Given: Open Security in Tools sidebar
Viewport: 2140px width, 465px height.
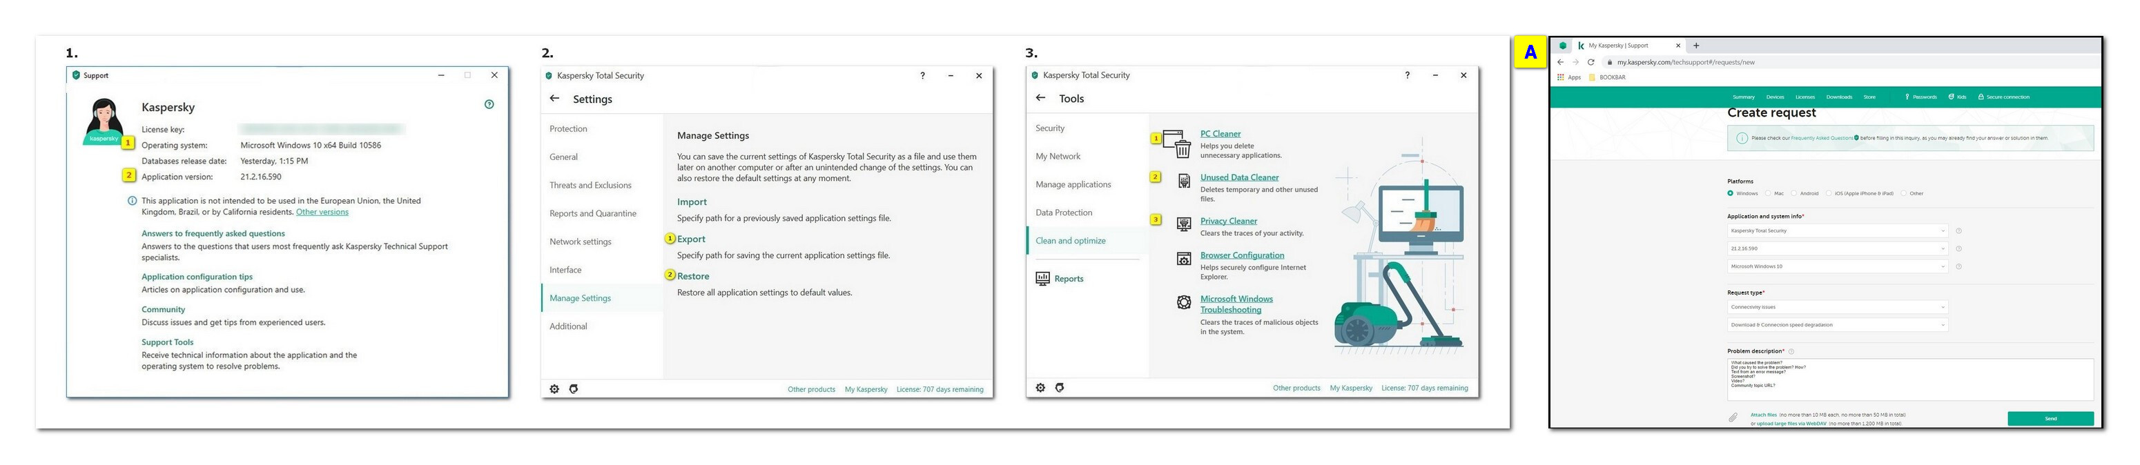Looking at the screenshot, I should pyautogui.click(x=1050, y=128).
